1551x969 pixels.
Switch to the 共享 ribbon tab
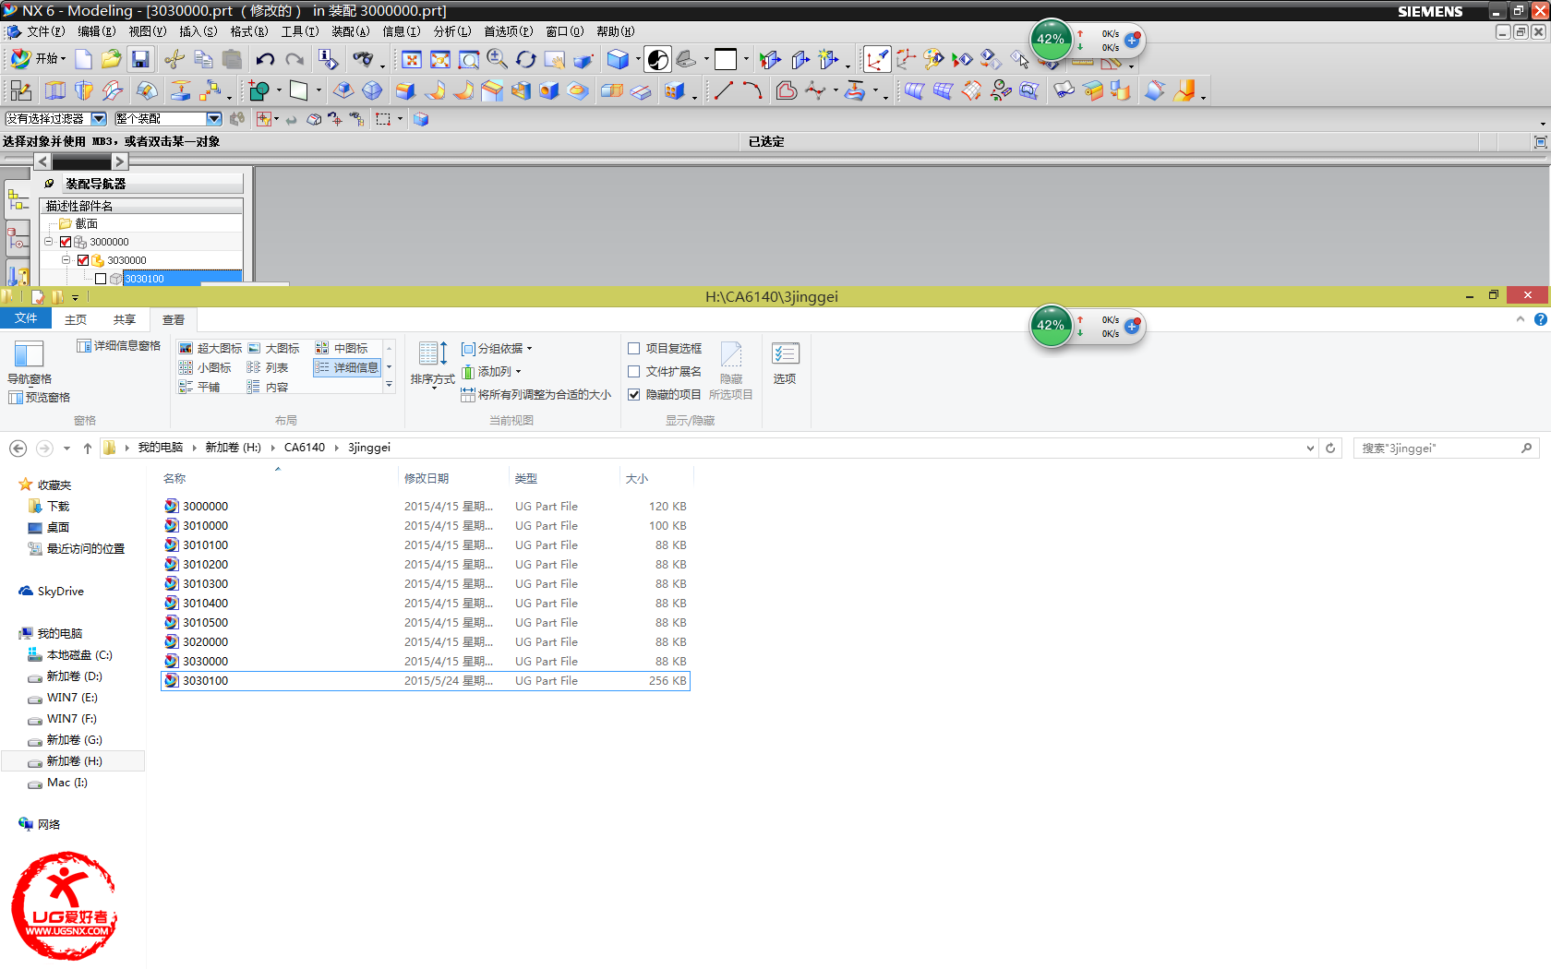[x=125, y=320]
